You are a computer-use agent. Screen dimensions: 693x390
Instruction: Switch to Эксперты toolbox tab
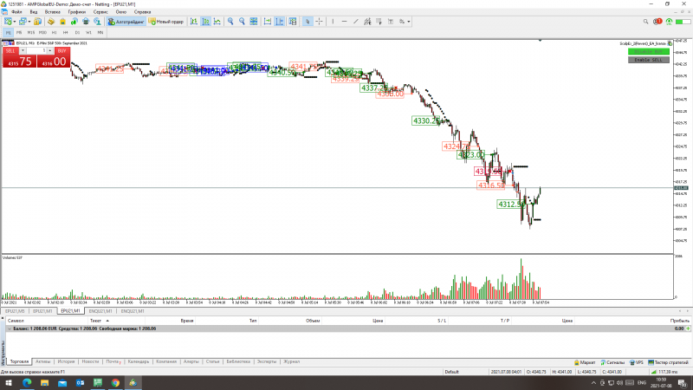pos(267,361)
